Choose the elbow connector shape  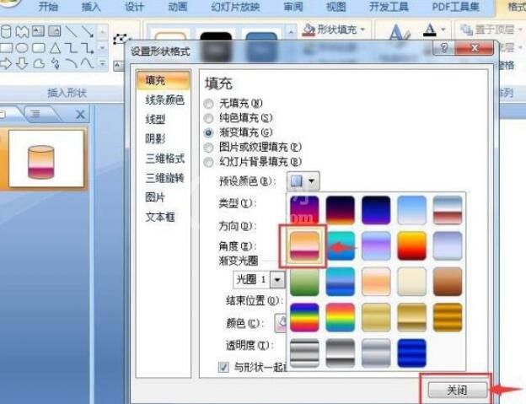point(71,47)
